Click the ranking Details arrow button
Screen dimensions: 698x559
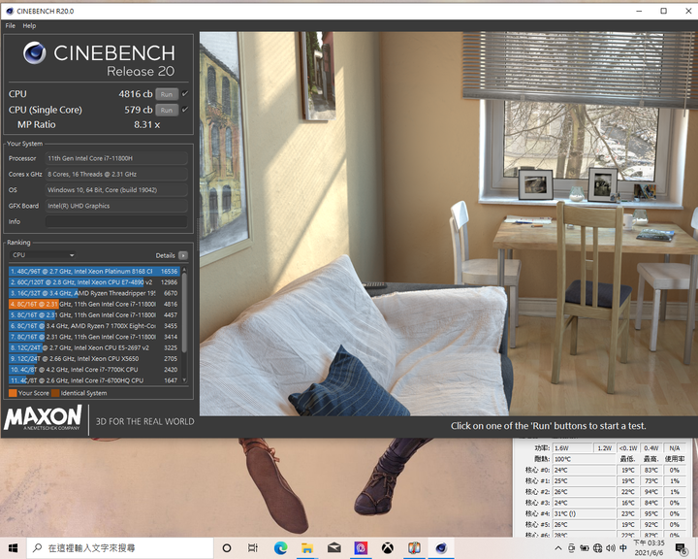[x=183, y=255]
